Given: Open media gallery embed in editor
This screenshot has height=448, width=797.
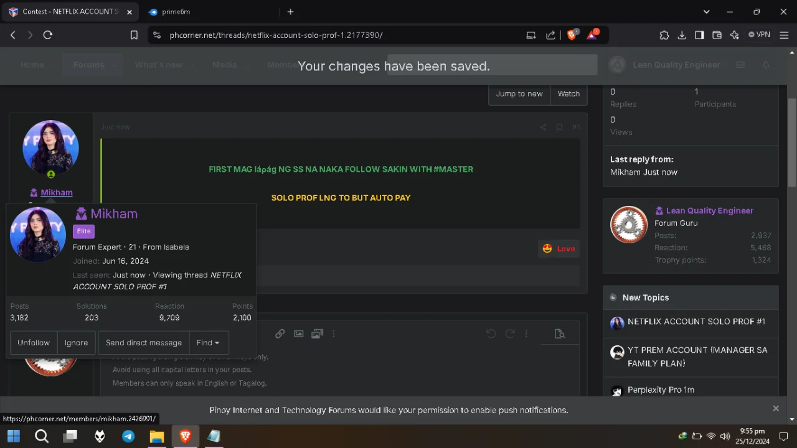Looking at the screenshot, I should tap(318, 334).
